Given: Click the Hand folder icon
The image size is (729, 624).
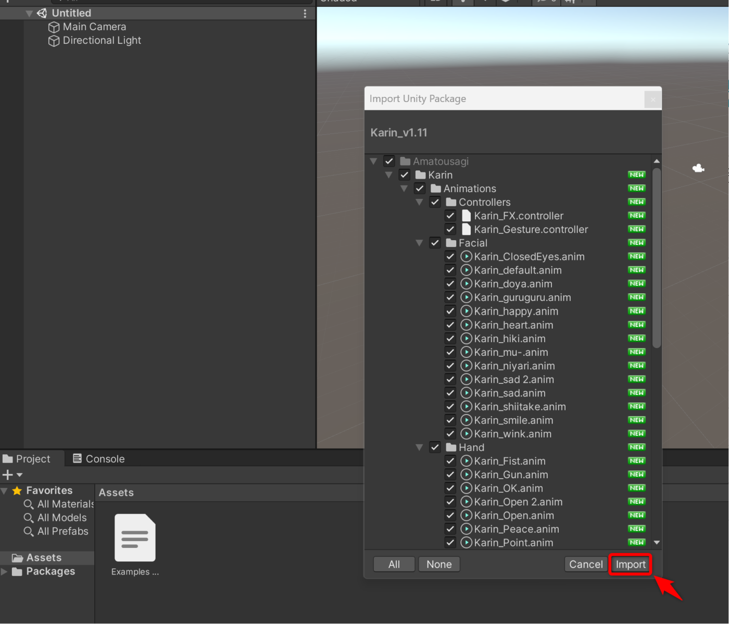Looking at the screenshot, I should pos(451,447).
